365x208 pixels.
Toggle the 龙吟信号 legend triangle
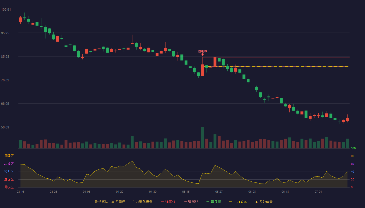click(x=257, y=202)
